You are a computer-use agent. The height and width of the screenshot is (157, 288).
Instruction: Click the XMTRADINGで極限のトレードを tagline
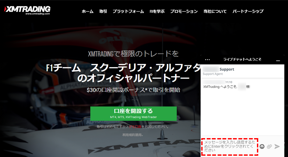coord(133,54)
